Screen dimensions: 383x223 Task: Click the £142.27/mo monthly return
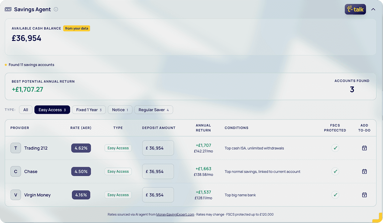pos(203,151)
